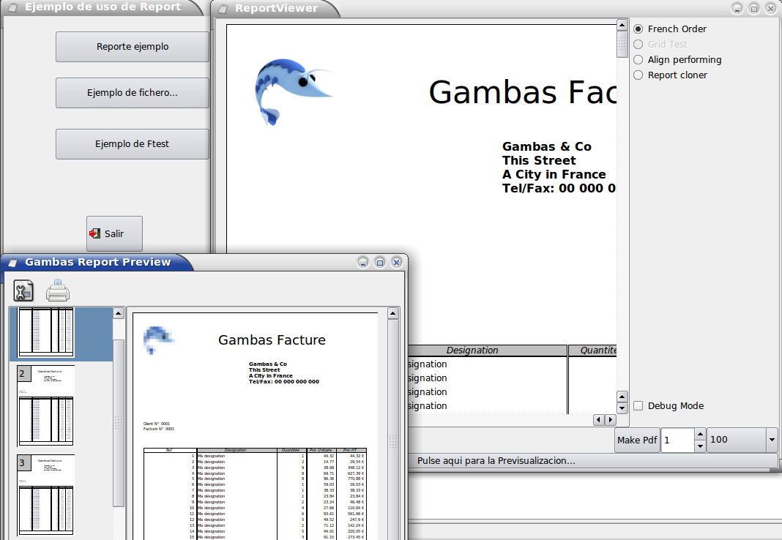Select page 2 thumbnail in the preview
The height and width of the screenshot is (540, 782).
click(x=45, y=406)
